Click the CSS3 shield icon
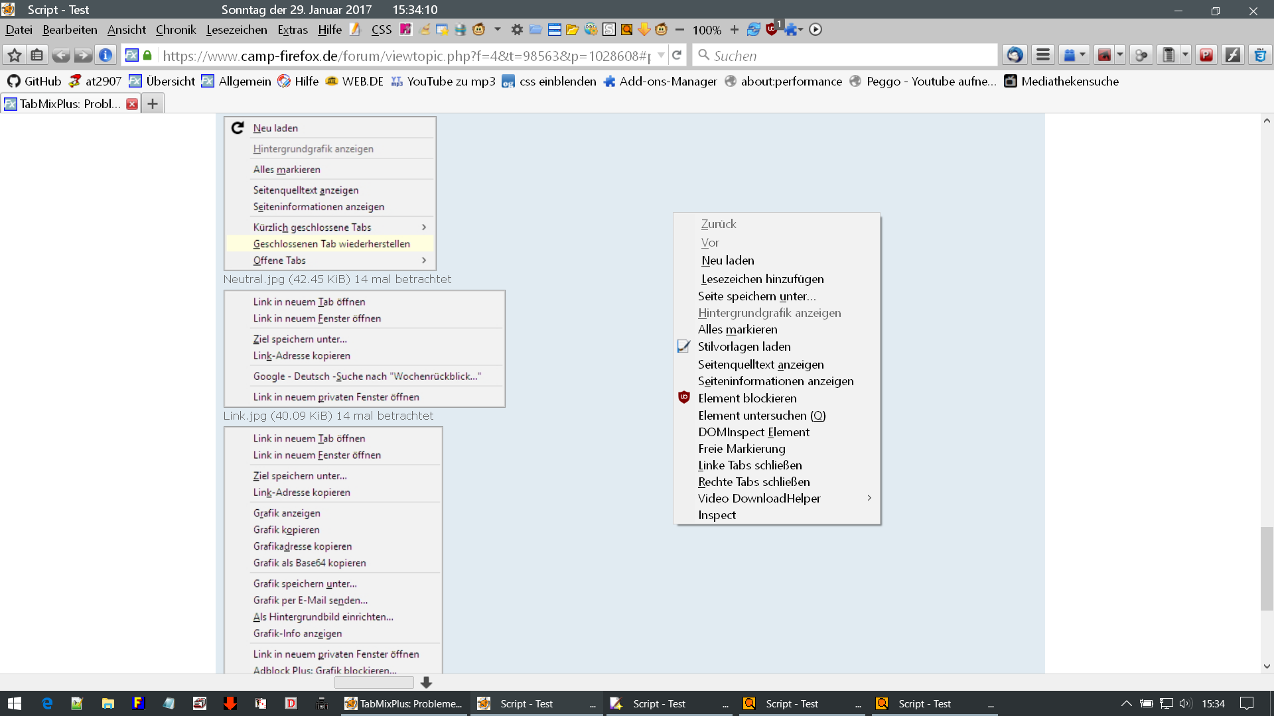 tap(1259, 55)
